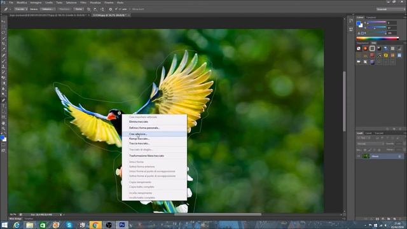Toggle Quick Mask mode in toolbox

[3, 145]
